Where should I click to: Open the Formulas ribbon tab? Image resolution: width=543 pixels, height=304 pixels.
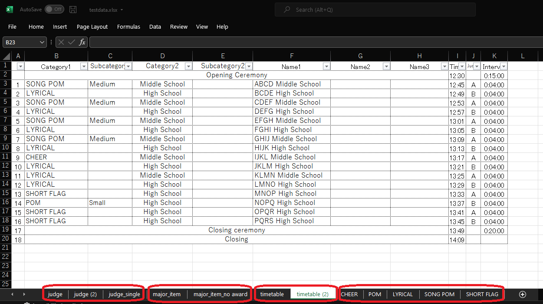pos(128,26)
